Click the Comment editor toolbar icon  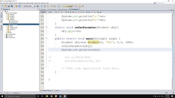click(98, 12)
